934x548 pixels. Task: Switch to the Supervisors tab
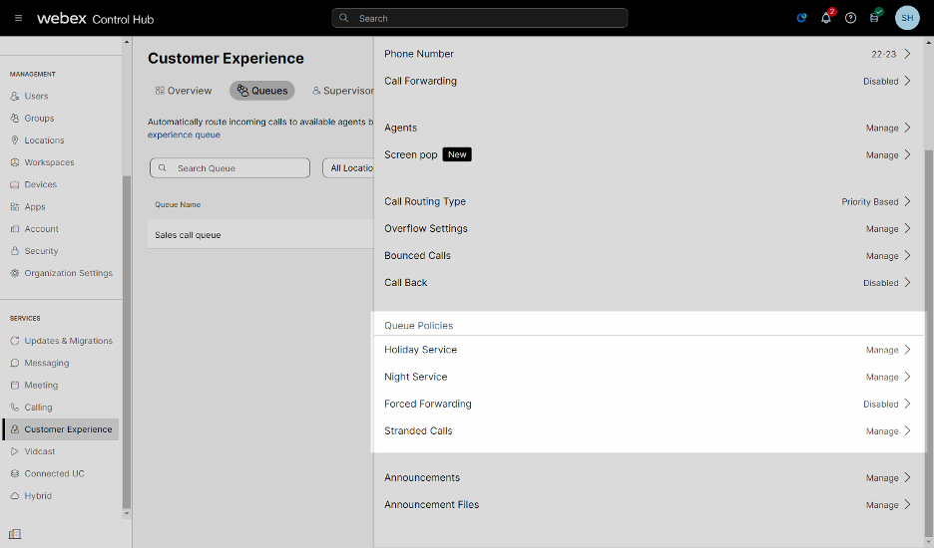point(343,91)
